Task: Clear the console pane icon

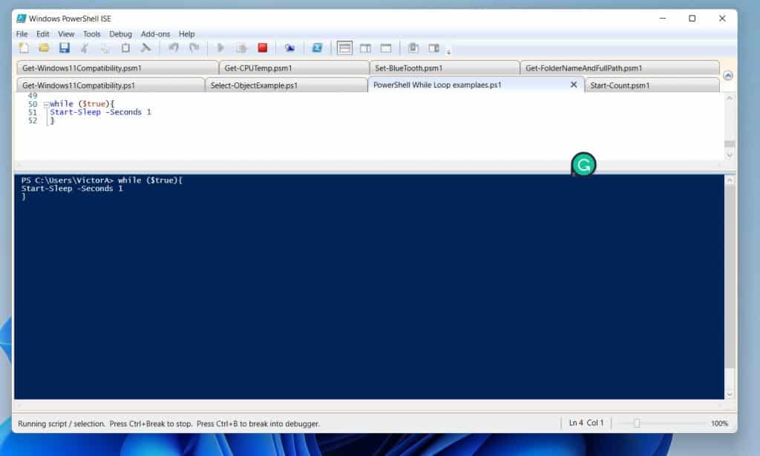Action: [x=145, y=48]
